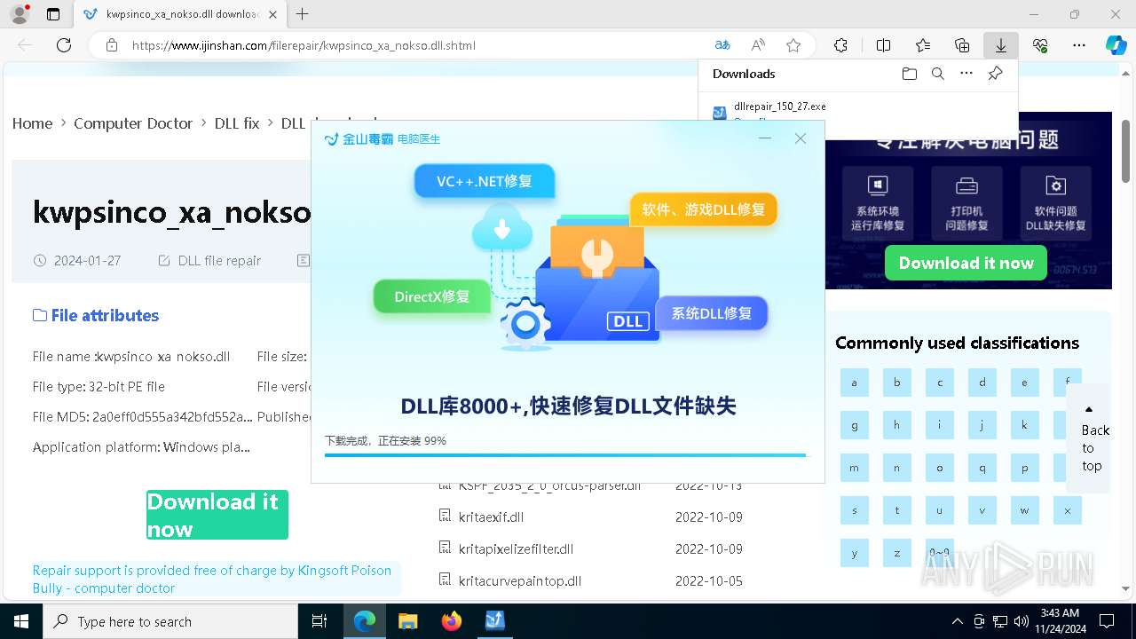Open the tab actions menu icon
The image size is (1136, 639).
click(53, 14)
